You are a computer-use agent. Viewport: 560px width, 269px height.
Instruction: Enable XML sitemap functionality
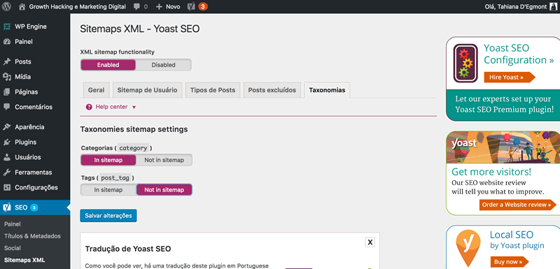108,65
